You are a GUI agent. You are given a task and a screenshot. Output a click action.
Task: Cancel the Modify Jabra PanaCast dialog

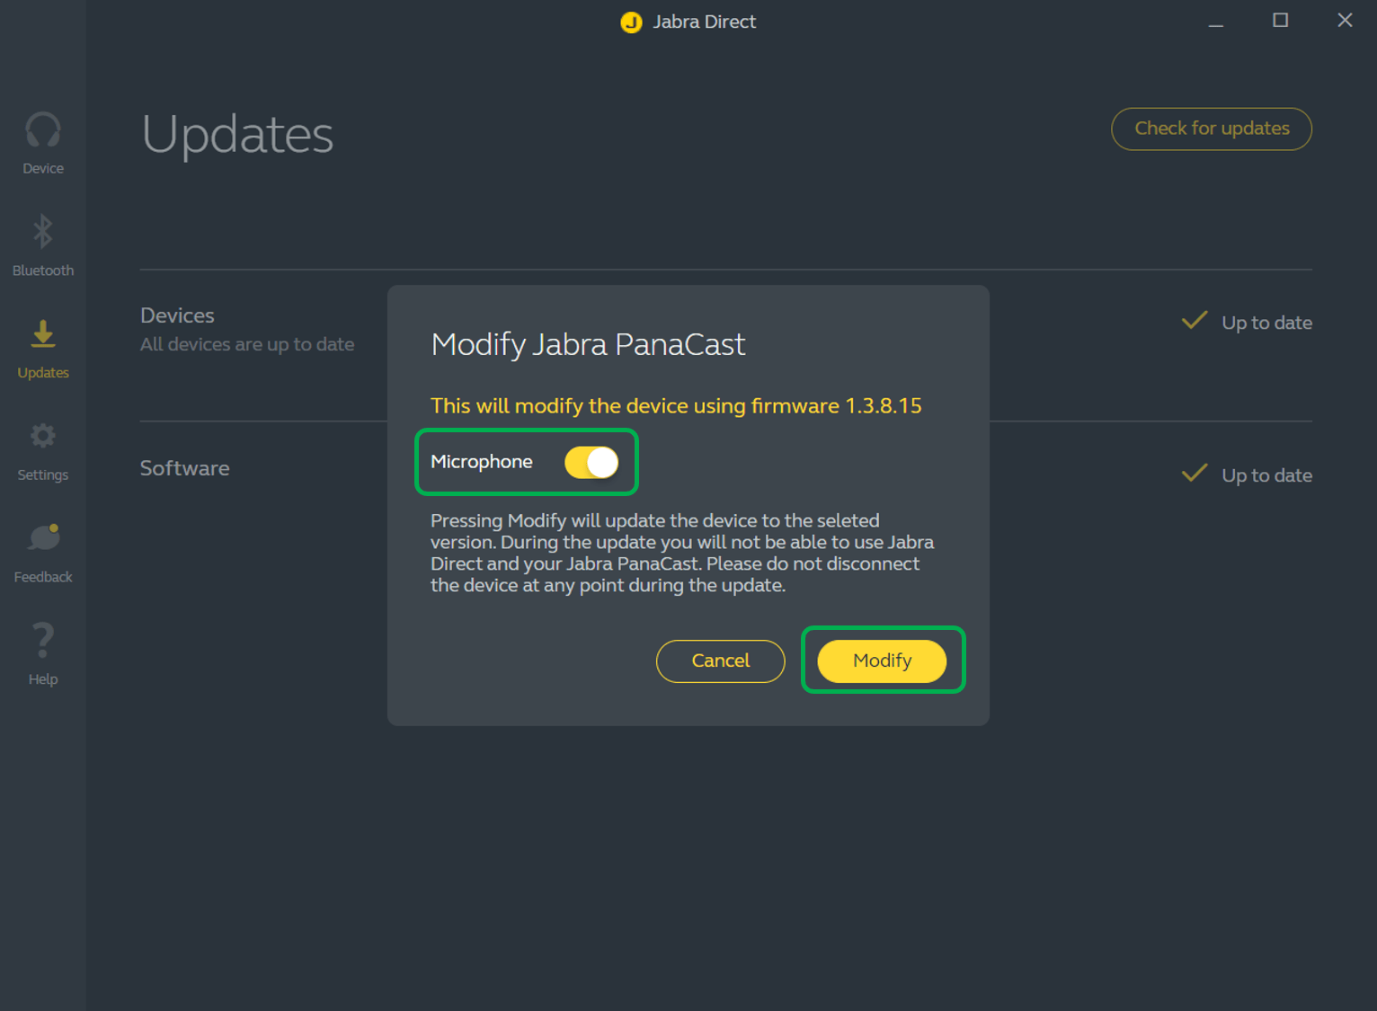click(720, 661)
